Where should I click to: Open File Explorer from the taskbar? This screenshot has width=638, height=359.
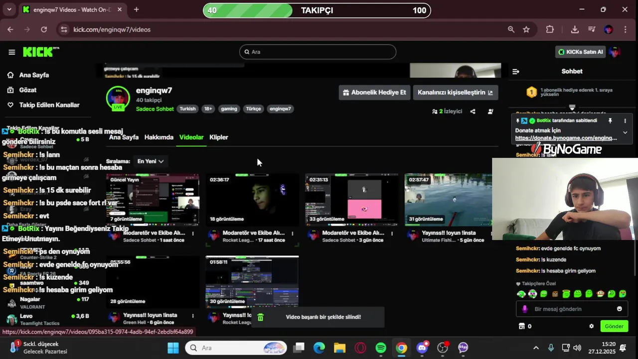pos(339,348)
